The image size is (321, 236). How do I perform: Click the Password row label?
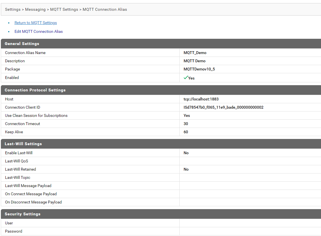click(14, 231)
